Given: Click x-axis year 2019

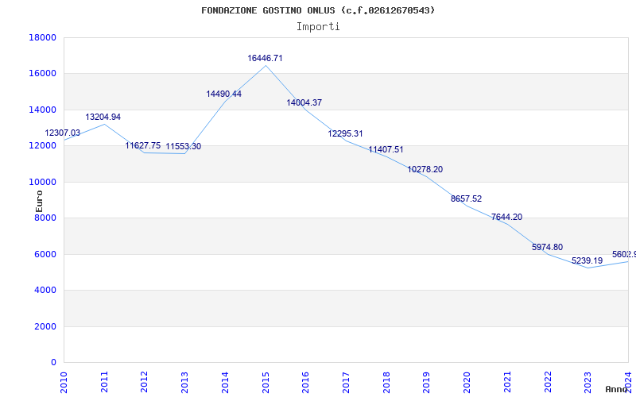Looking at the screenshot, I should pos(427,382).
